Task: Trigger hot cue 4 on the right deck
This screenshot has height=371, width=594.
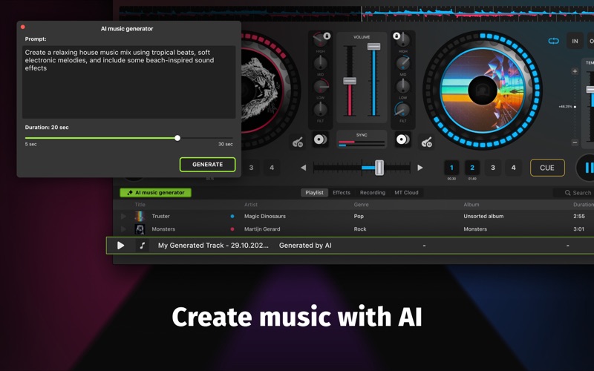Action: (513, 168)
